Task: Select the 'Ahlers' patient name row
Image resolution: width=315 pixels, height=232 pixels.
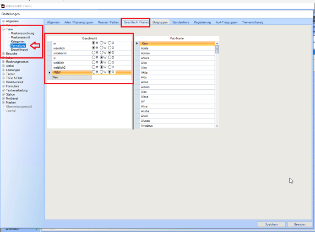Action: (177, 58)
